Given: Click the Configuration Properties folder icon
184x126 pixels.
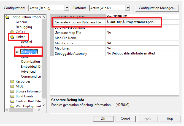Looking at the screenshot, I should 7,17.
